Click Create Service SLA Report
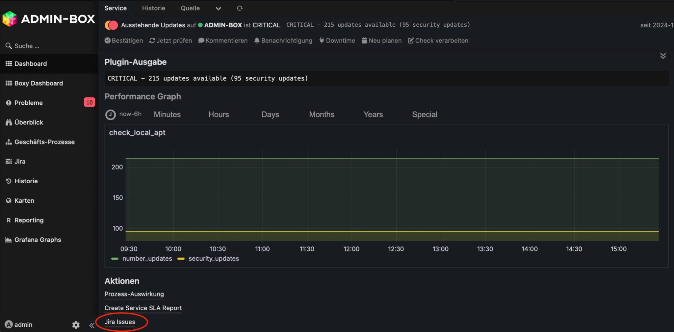 point(143,308)
